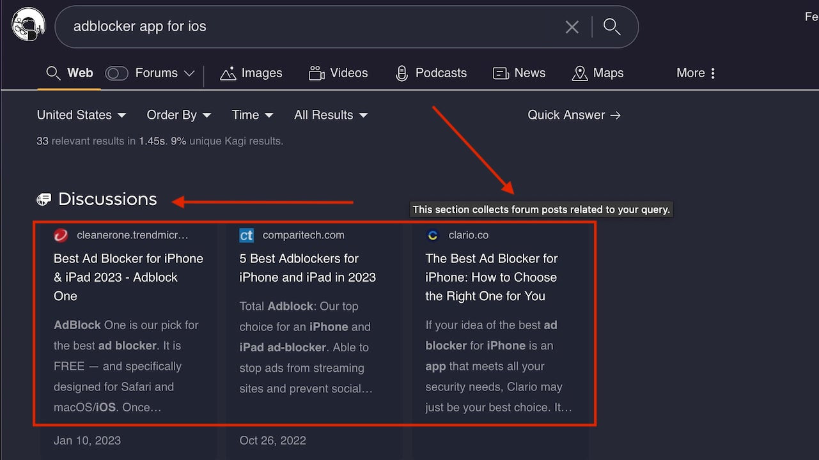The image size is (819, 460).
Task: Click the Discussions speech bubble icon
Action: tap(43, 199)
